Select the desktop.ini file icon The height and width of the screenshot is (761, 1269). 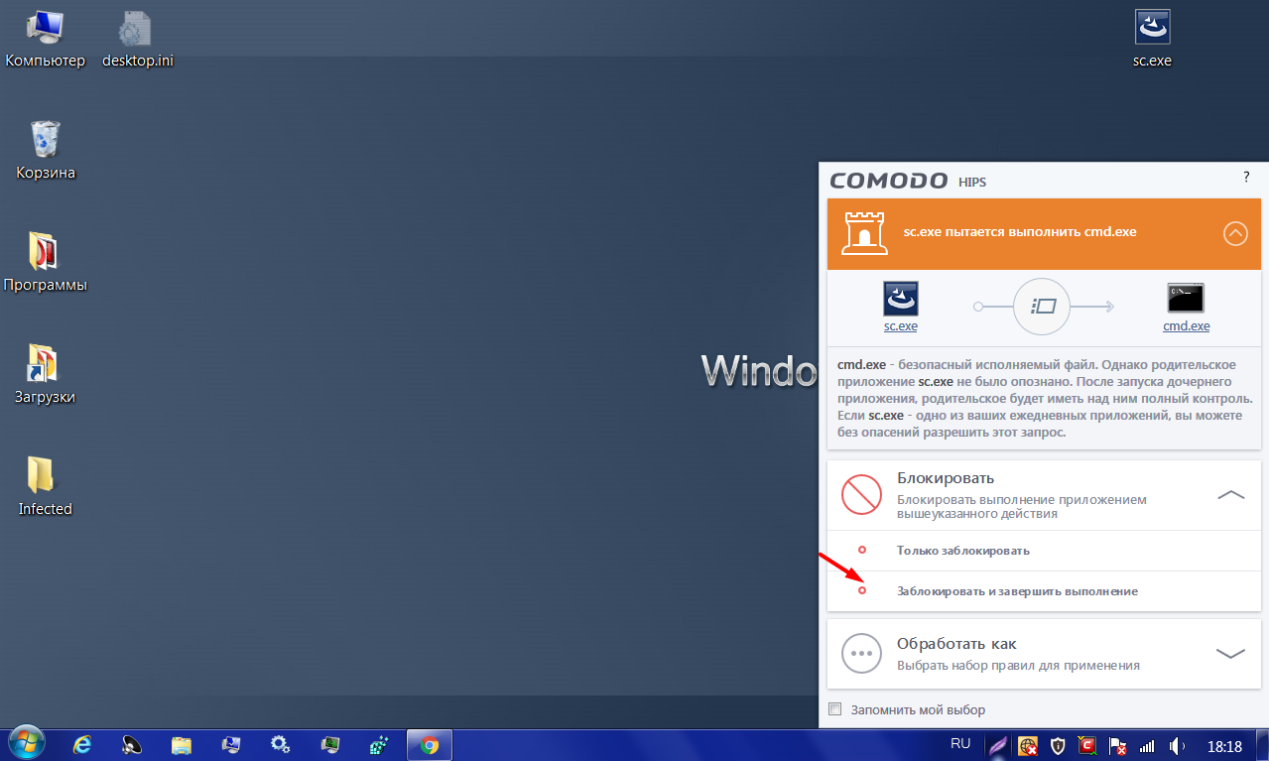137,29
